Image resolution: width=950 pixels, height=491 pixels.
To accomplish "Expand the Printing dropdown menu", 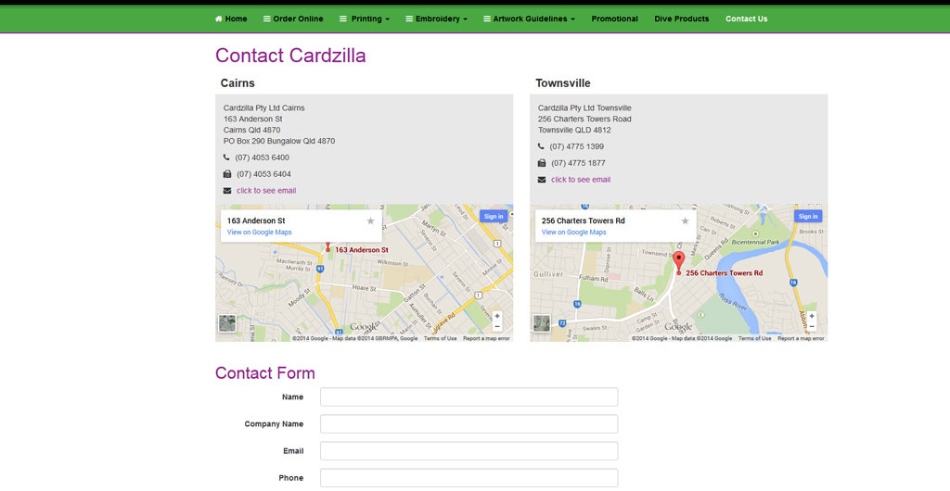I will click(x=365, y=19).
